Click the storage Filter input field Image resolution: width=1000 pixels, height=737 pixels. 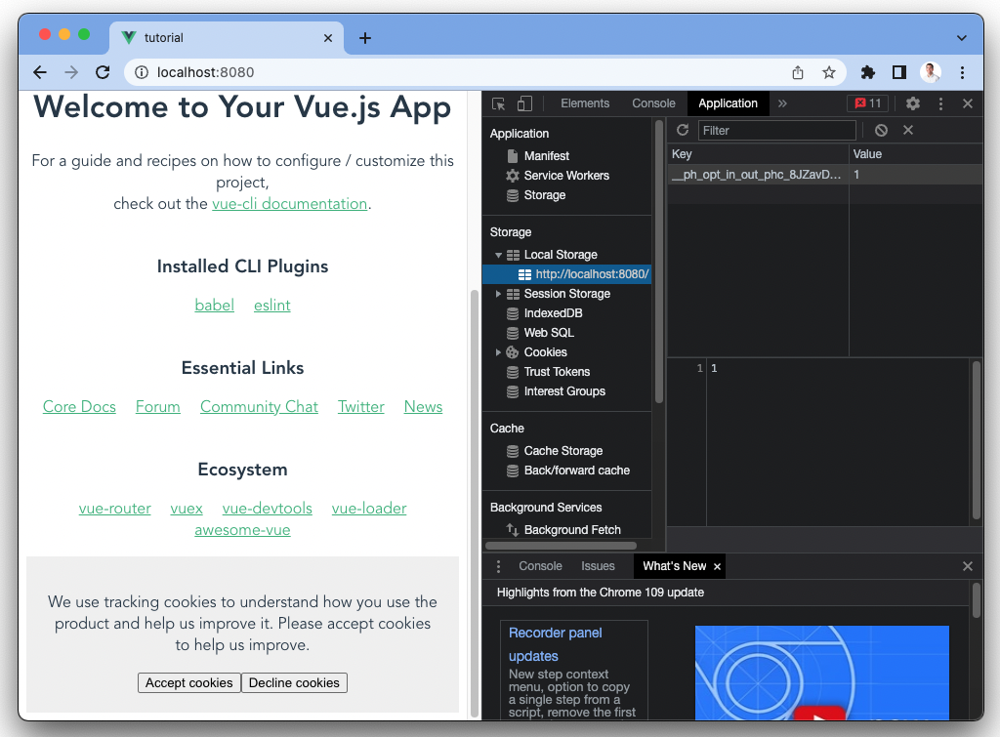777,130
